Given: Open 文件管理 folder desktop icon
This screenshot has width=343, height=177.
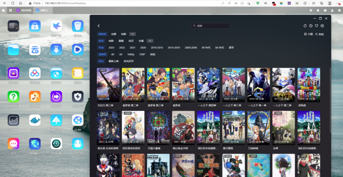Looking at the screenshot, I should click(13, 50).
